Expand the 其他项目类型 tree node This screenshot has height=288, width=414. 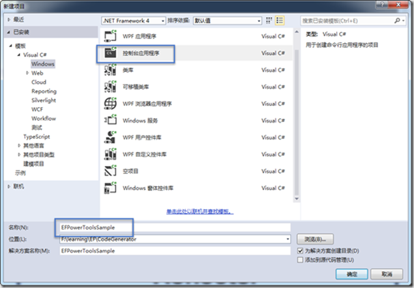[x=19, y=155]
